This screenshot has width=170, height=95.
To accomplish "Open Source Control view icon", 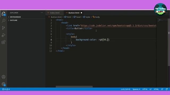I will click(x=3, y=28).
